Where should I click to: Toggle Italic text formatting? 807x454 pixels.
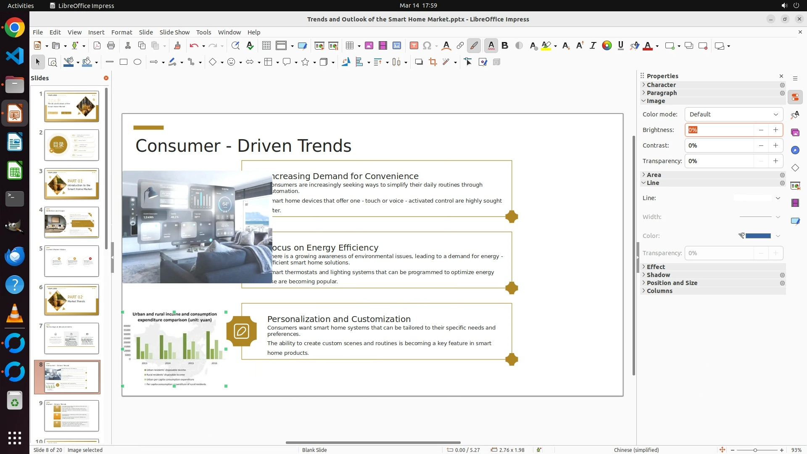click(x=593, y=46)
